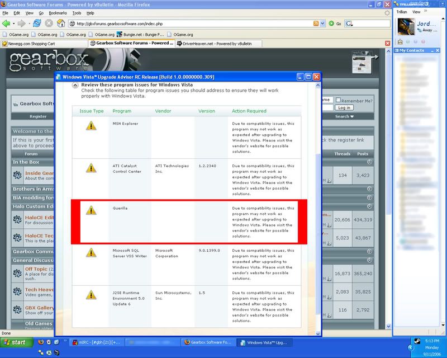Open the forum Search dropdown
Image resolution: width=447 pixels, height=358 pixels.
(x=344, y=116)
